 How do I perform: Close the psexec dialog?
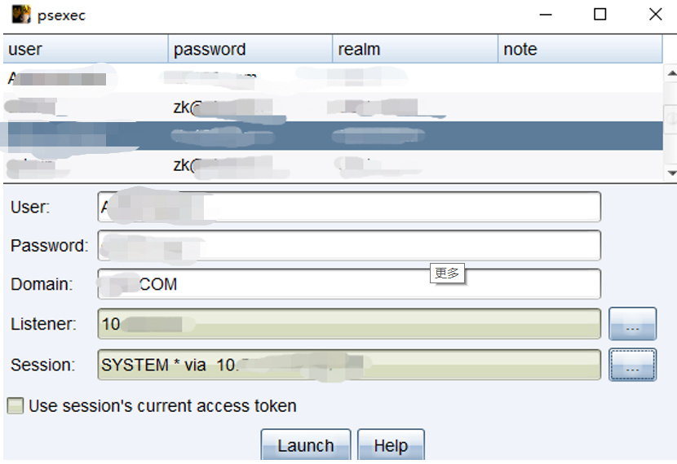pos(655,15)
